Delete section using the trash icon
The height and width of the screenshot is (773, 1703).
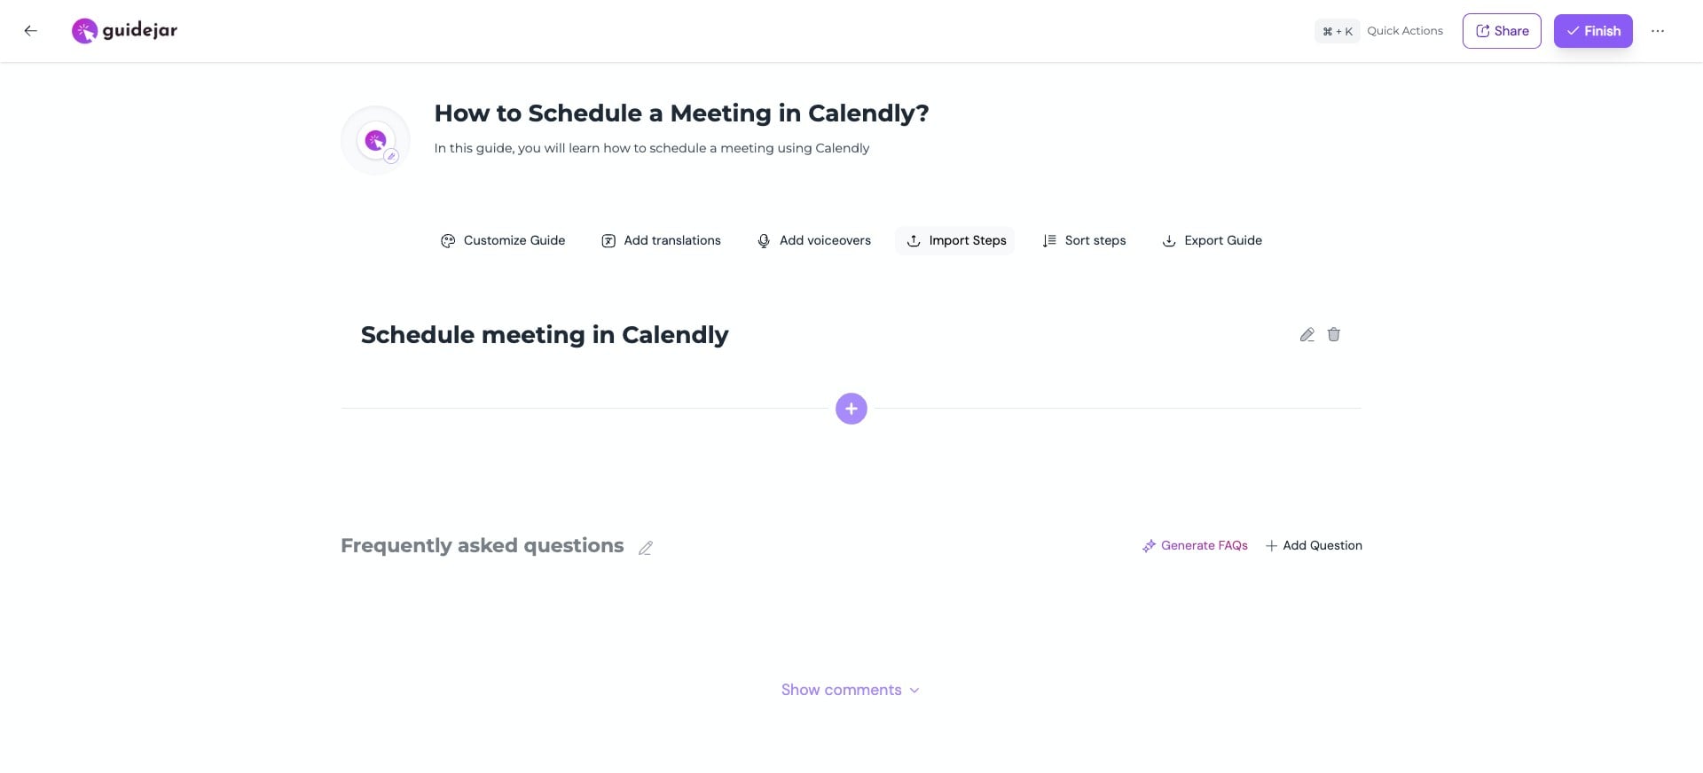[x=1333, y=335]
